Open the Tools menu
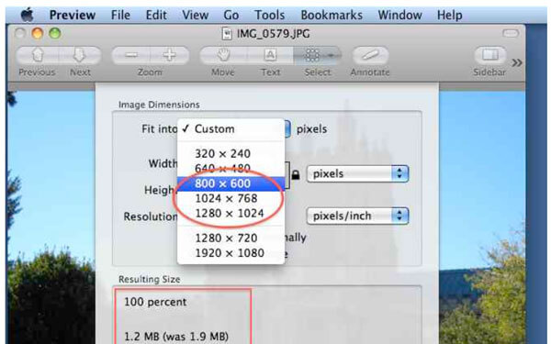The image size is (551, 344). (269, 15)
